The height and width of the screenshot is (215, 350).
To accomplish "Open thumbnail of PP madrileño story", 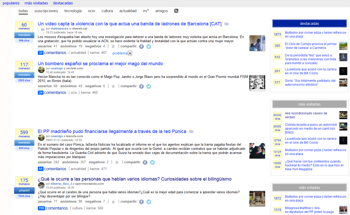I will point(257,151).
